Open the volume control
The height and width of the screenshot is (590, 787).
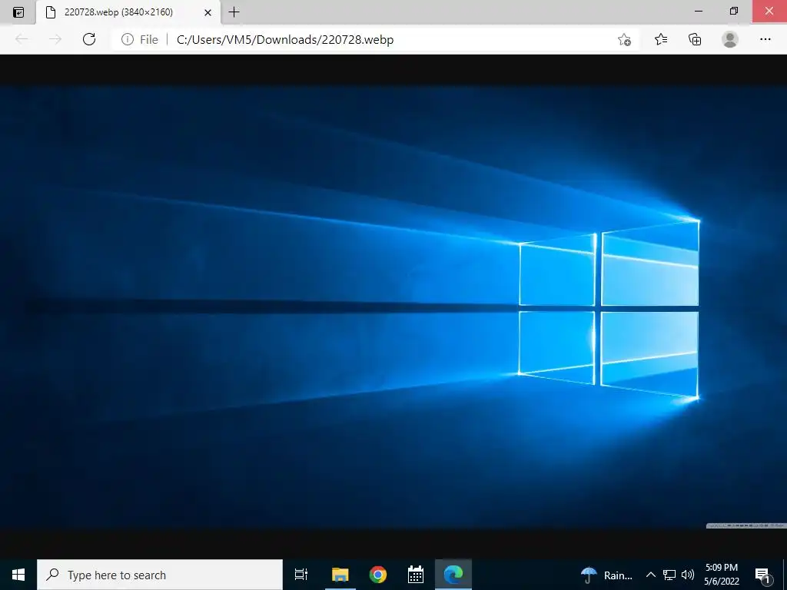[x=688, y=575]
